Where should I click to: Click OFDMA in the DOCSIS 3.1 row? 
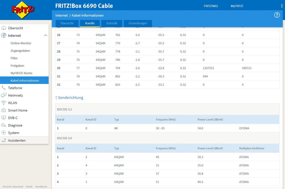click(244, 128)
